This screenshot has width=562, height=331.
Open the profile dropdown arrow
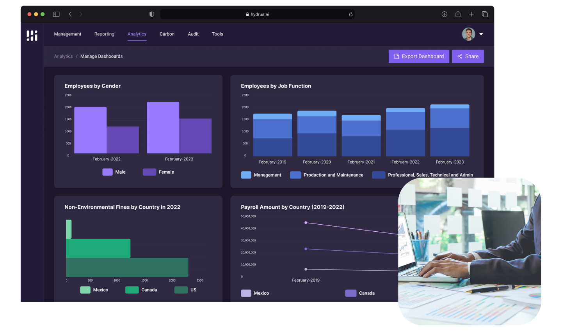point(481,34)
